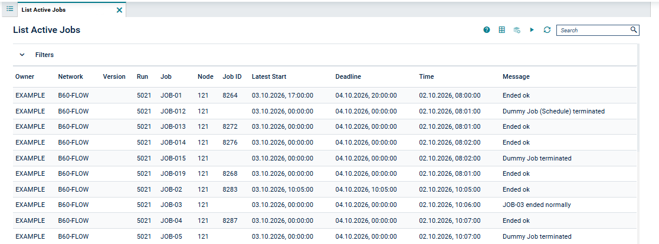Click 'Dummy Job terminated' in JOB-015 row

tap(537, 158)
